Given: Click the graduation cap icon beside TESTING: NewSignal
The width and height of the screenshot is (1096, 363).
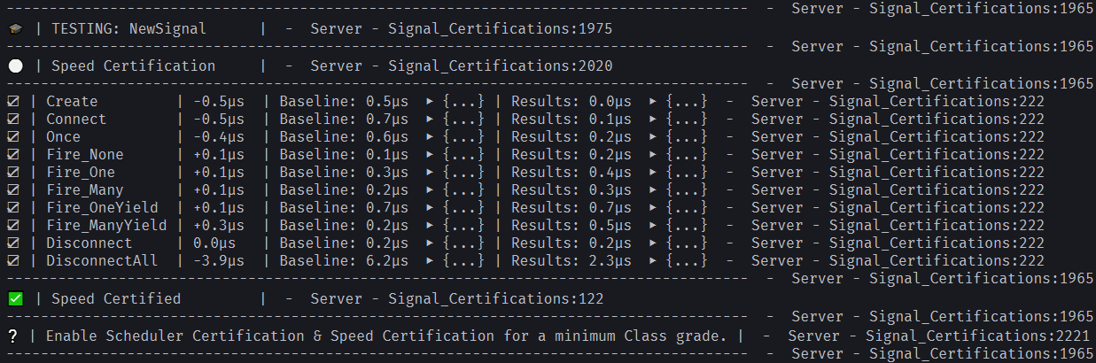Looking at the screenshot, I should [14, 29].
